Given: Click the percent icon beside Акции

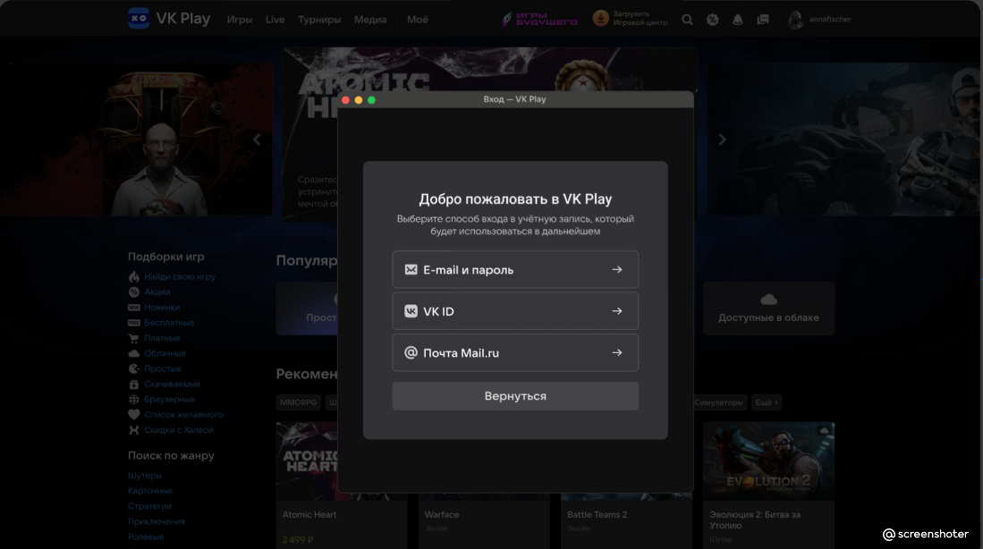Looking at the screenshot, I should [133, 292].
